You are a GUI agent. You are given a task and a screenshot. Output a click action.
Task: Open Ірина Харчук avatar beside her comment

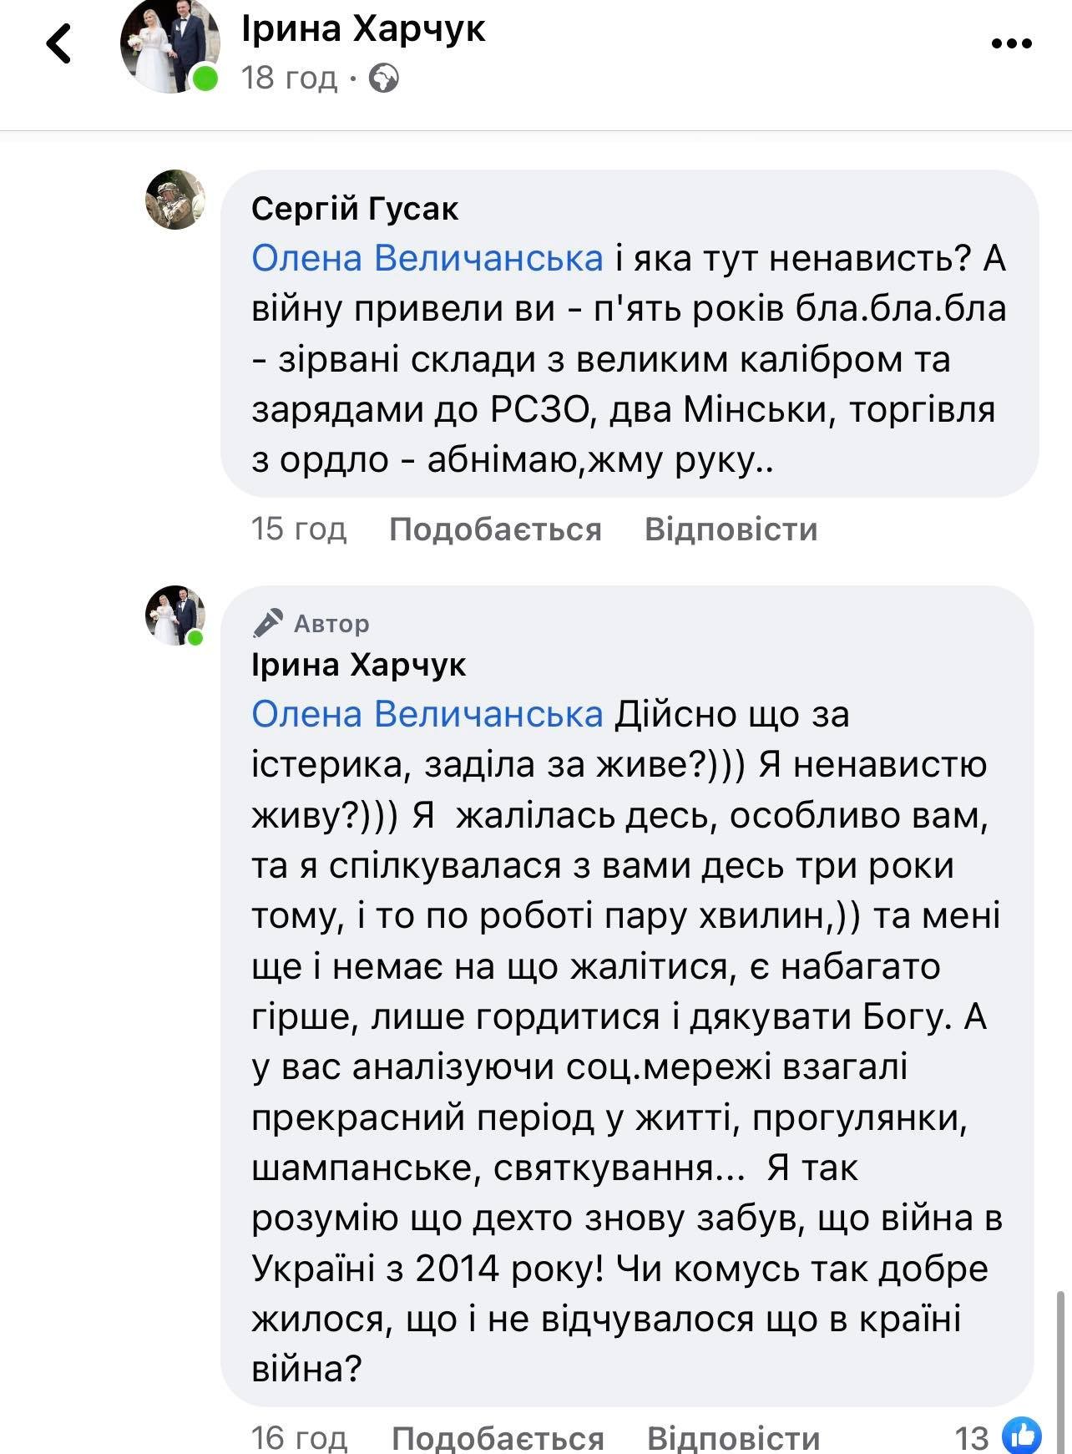click(x=175, y=616)
